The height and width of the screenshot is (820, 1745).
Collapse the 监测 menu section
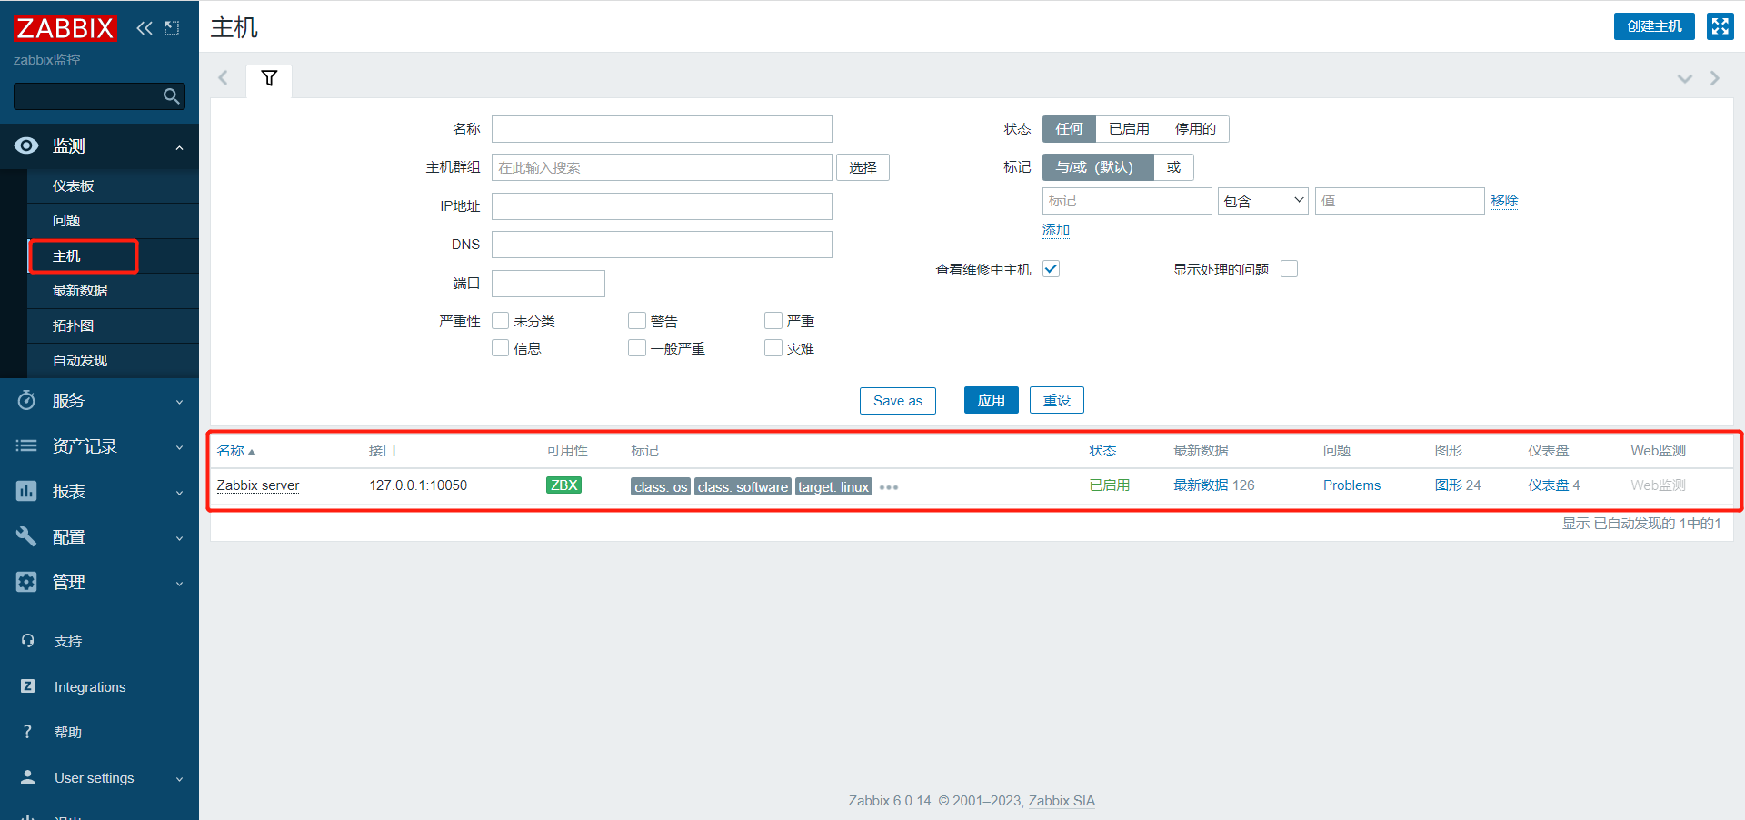tap(179, 147)
